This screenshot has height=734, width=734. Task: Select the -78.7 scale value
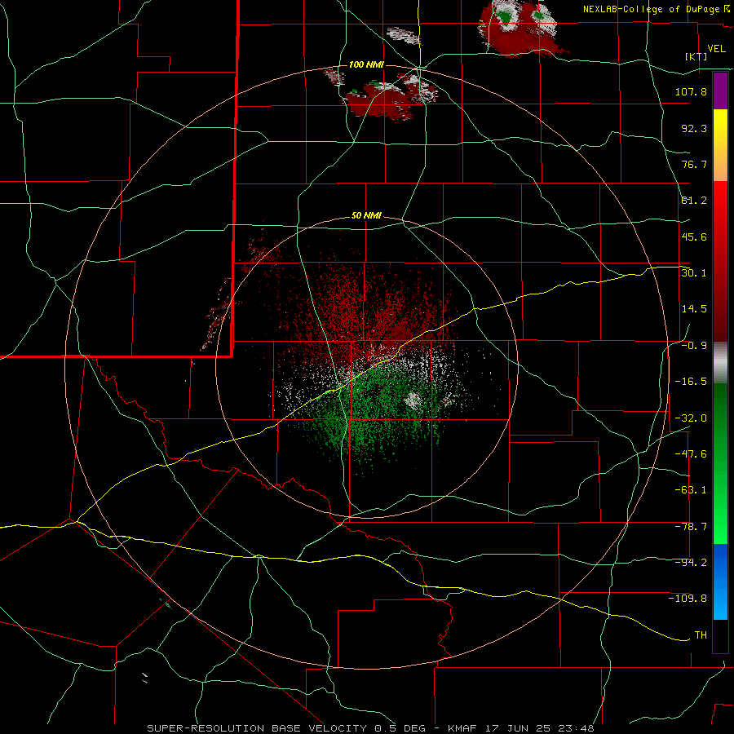[x=691, y=527]
